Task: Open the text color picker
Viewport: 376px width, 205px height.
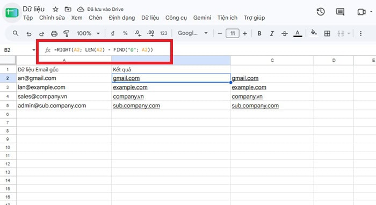Action: click(298, 33)
